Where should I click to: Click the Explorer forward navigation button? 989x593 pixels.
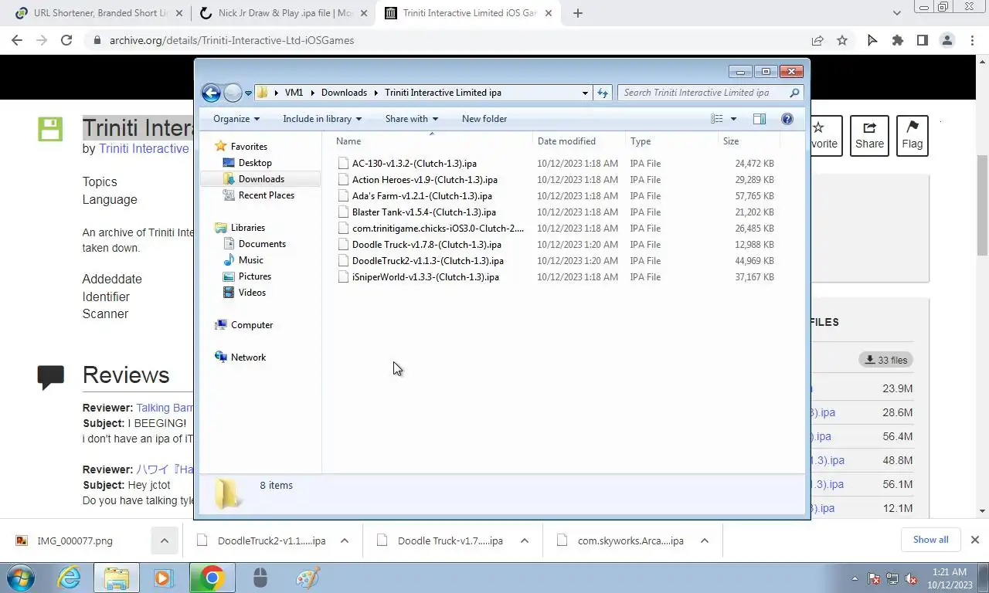(x=233, y=93)
